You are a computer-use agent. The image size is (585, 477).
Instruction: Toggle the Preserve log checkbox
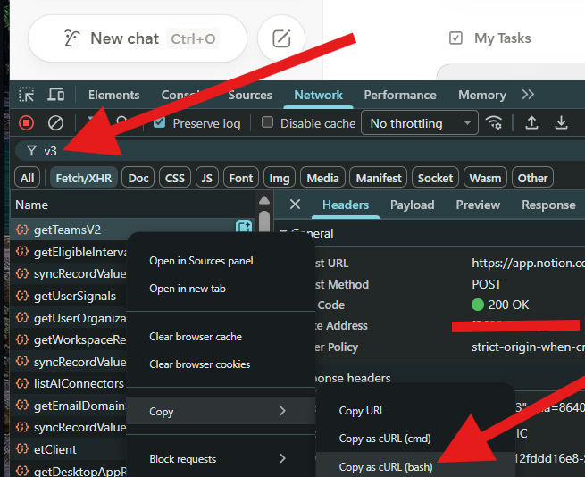coord(160,122)
